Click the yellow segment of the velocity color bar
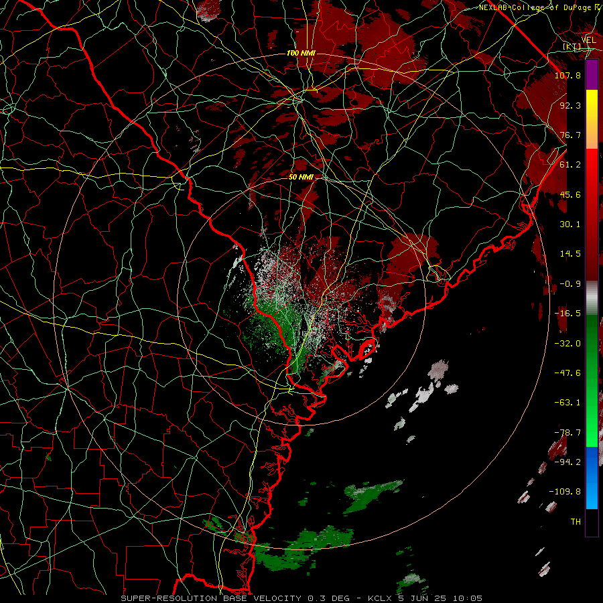Screen dimensions: 603x603 (x=592, y=119)
